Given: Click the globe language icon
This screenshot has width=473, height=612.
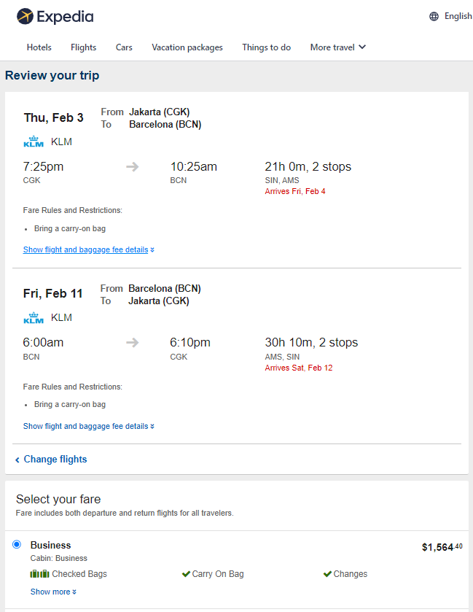Looking at the screenshot, I should coord(434,16).
